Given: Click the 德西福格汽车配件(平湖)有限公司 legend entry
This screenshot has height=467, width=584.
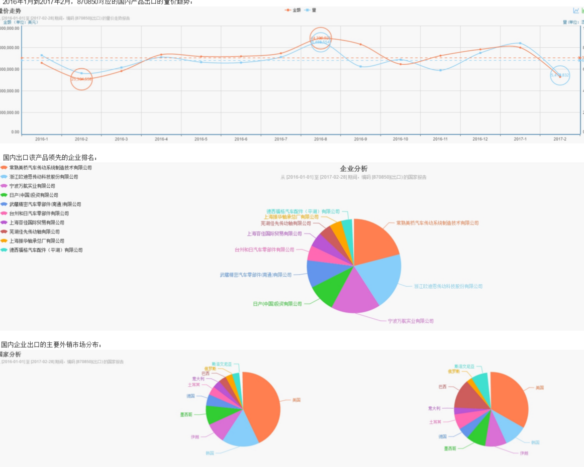Looking at the screenshot, I should [x=42, y=250].
